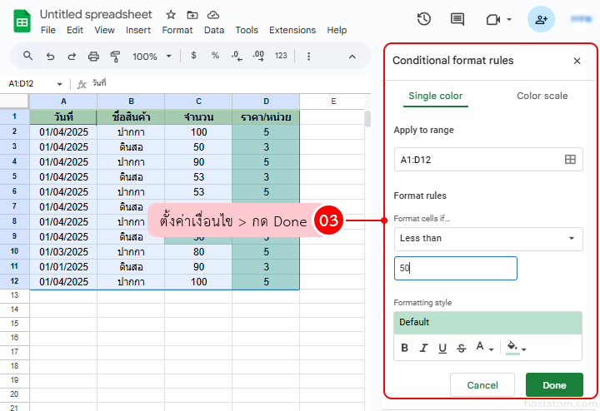The height and width of the screenshot is (411, 600).
Task: Open the Extensions menu
Action: pos(292,30)
